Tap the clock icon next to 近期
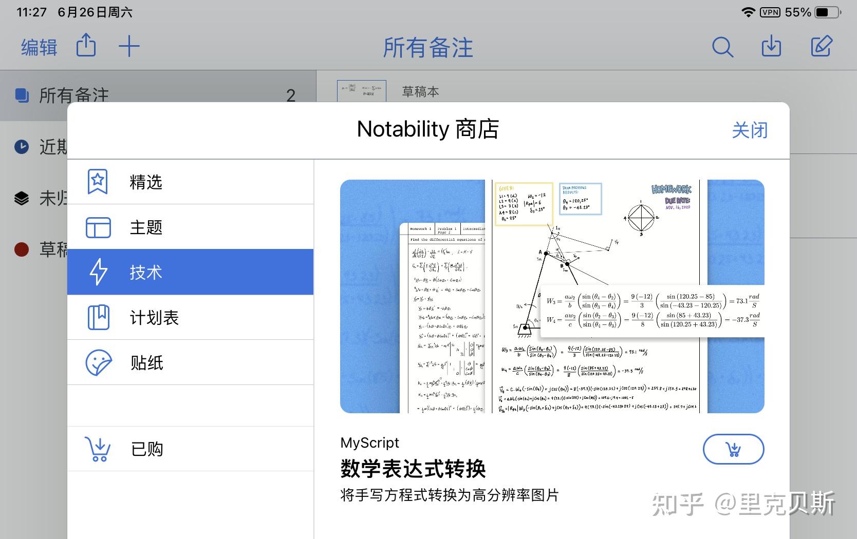The image size is (857, 539). pyautogui.click(x=22, y=147)
